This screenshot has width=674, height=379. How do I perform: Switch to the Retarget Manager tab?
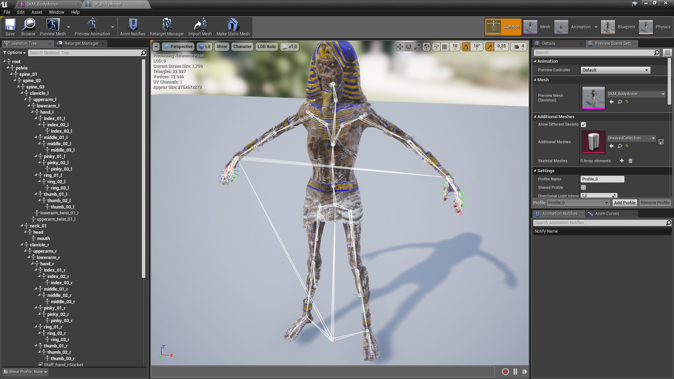point(81,44)
